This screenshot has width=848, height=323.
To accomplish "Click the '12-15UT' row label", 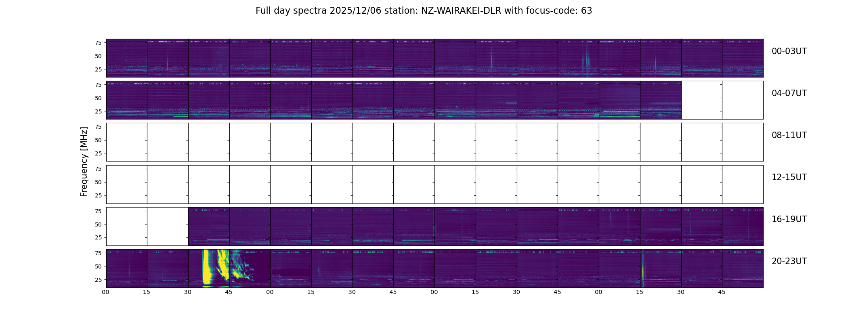I will click(x=789, y=177).
